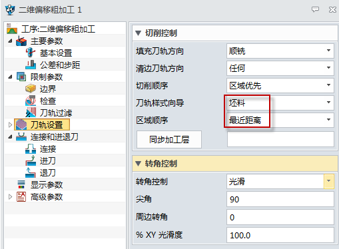Expand the 高级参数 tree node

[x=10, y=196]
